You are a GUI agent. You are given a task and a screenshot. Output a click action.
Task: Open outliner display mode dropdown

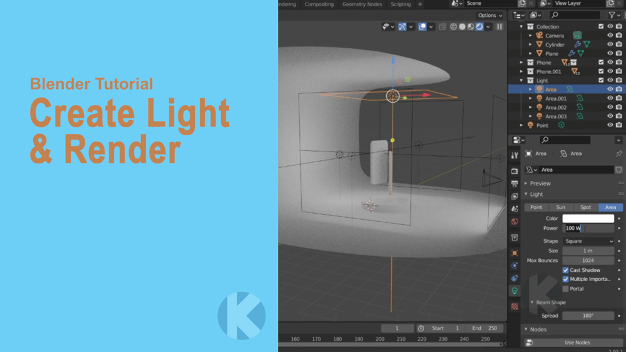pos(518,15)
